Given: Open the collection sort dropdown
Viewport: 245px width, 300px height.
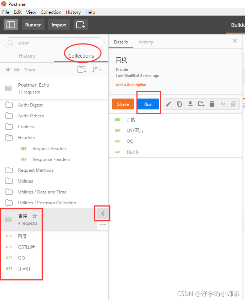Looking at the screenshot, I should [x=97, y=70].
